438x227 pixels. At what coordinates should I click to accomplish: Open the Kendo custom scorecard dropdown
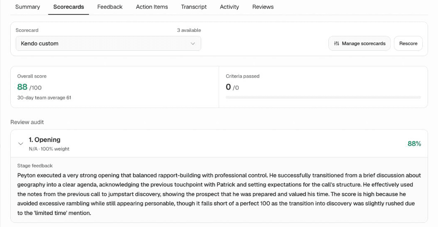point(108,43)
